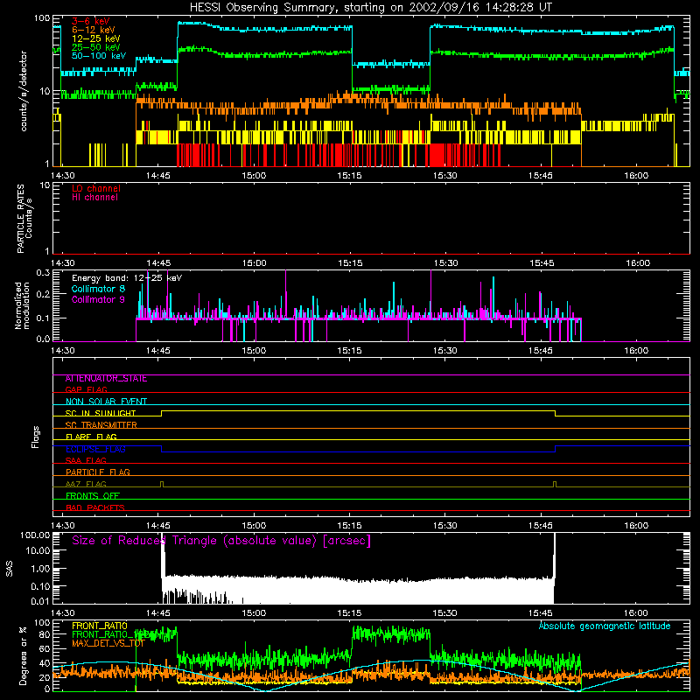Image resolution: width=700 pixels, height=700 pixels.
Task: Click the SAA_FLAG label
Action: point(86,461)
